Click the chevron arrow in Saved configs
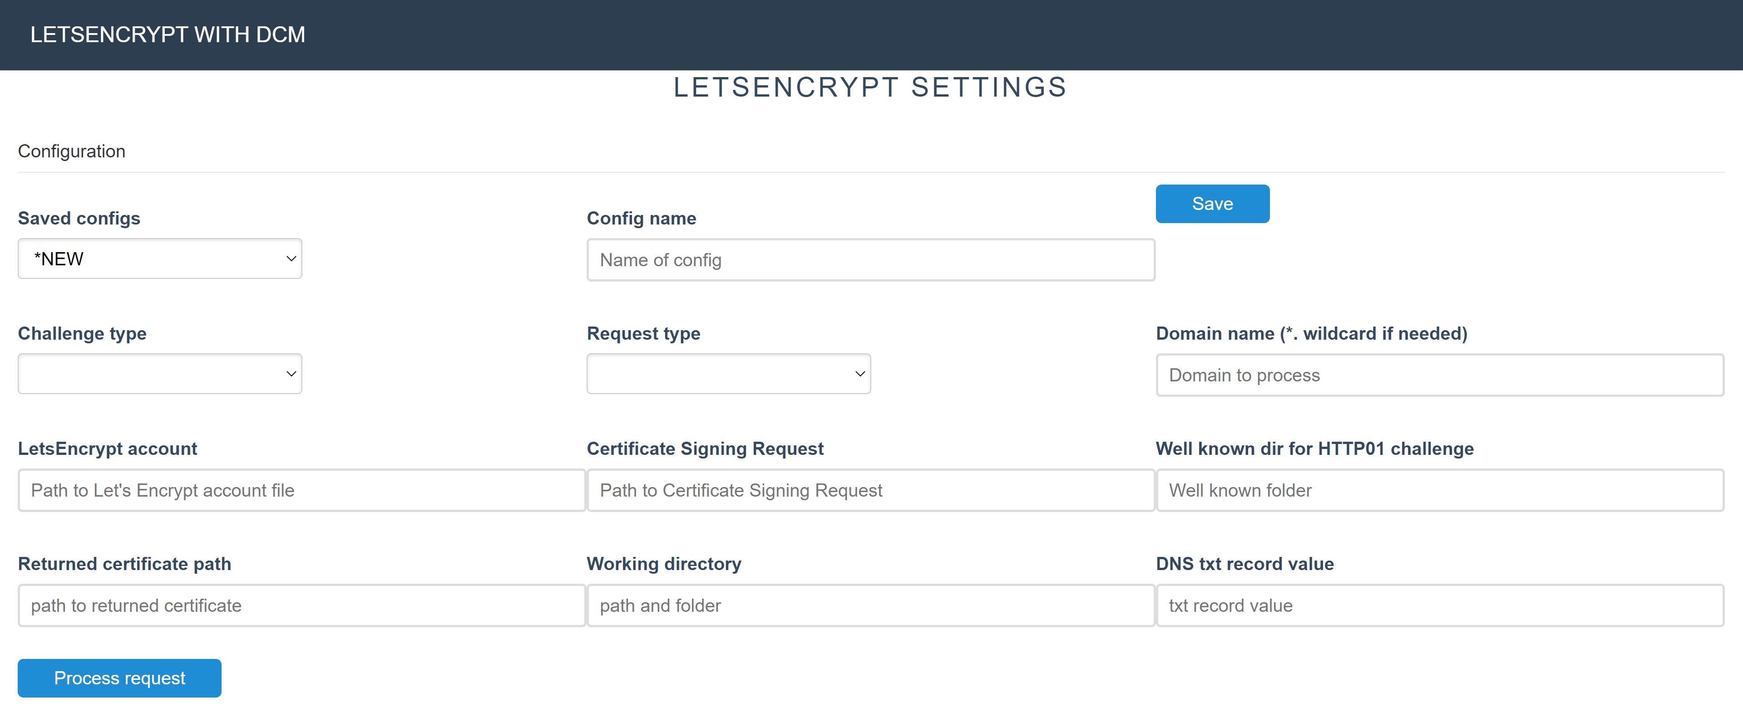1743x722 pixels. [x=291, y=259]
